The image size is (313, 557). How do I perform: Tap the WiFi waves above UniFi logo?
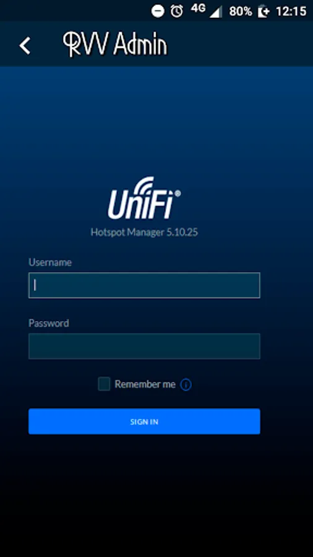[144, 186]
